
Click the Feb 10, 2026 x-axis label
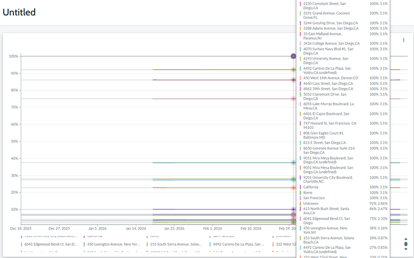coord(251,228)
